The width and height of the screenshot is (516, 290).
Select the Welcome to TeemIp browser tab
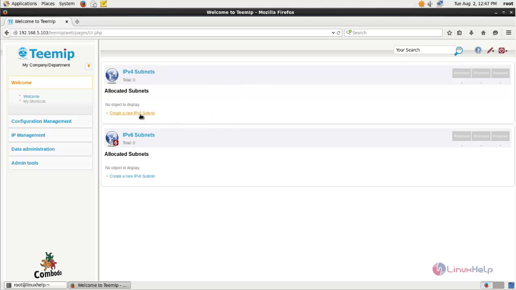pyautogui.click(x=38, y=21)
